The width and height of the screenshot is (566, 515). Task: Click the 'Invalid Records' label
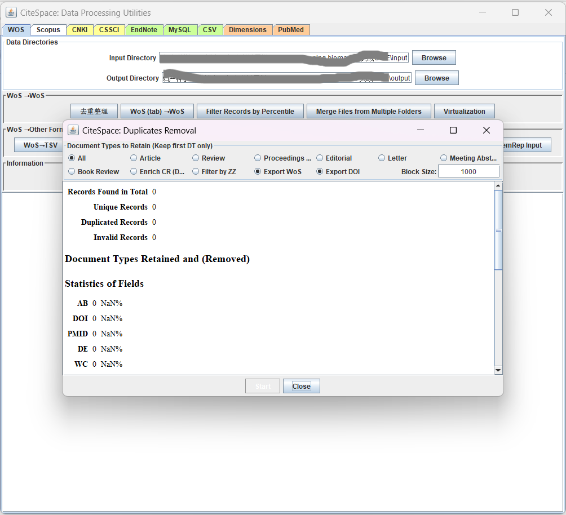(x=121, y=237)
